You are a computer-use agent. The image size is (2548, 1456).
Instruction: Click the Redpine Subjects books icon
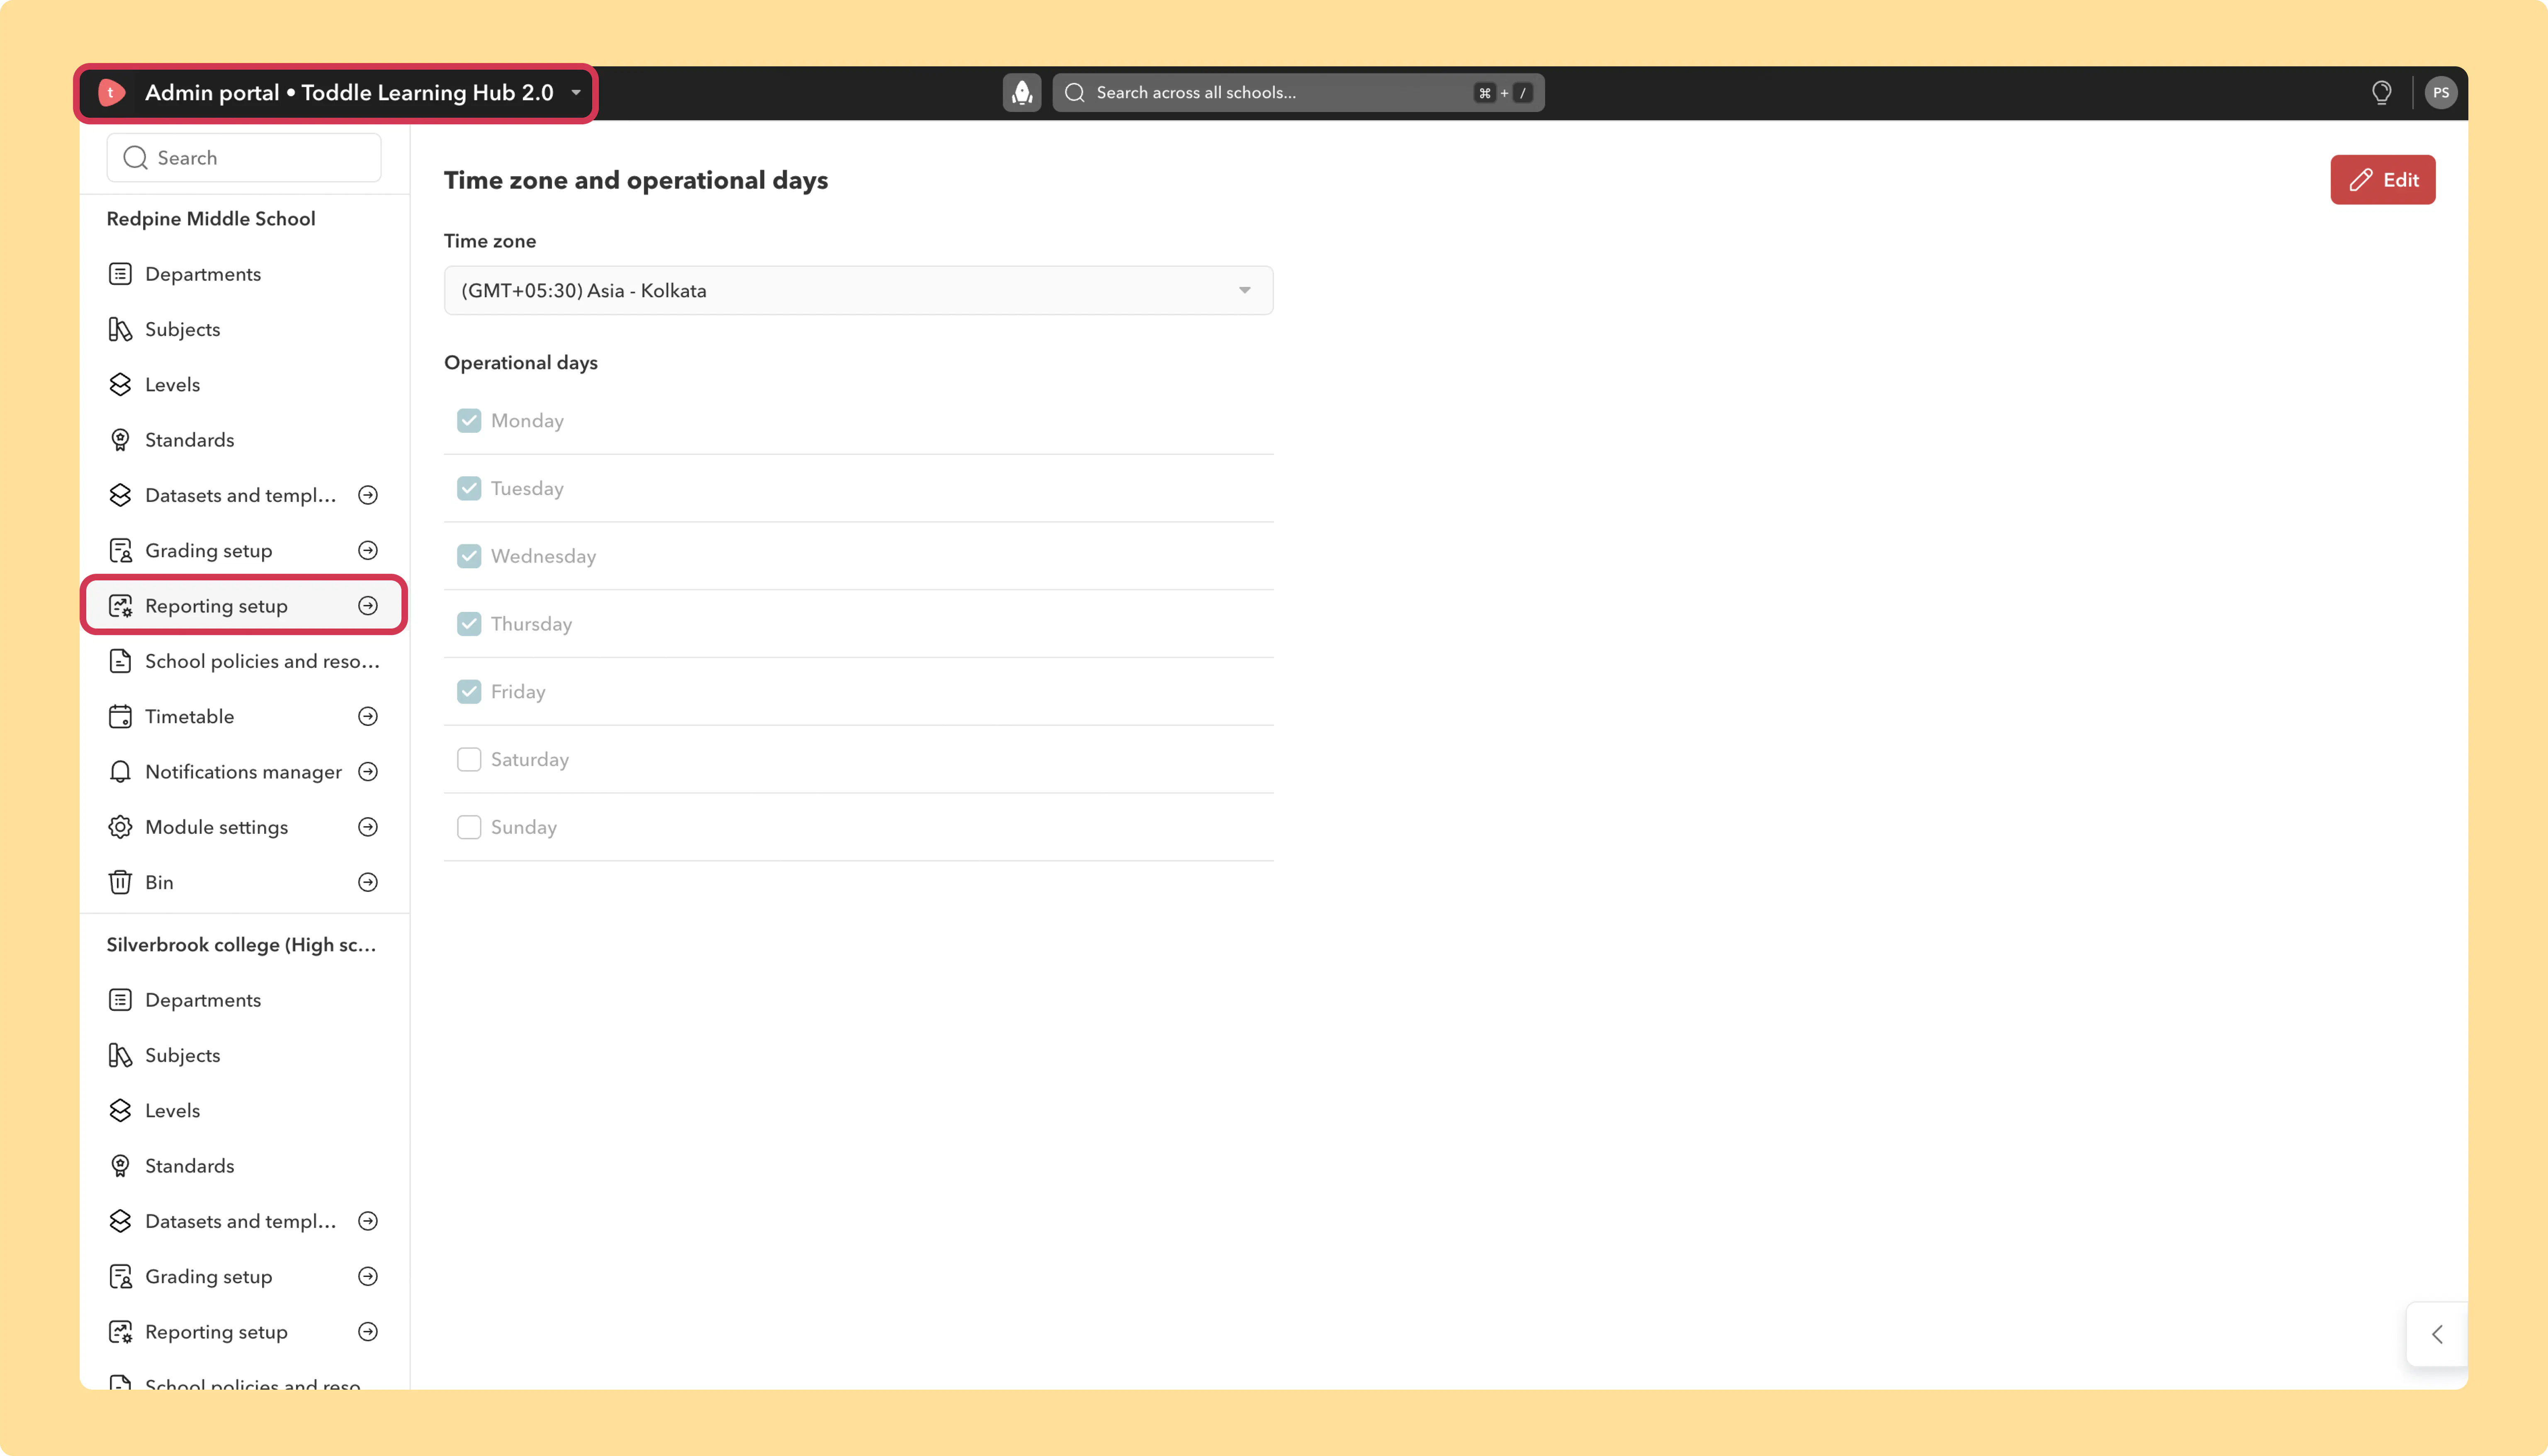click(120, 329)
